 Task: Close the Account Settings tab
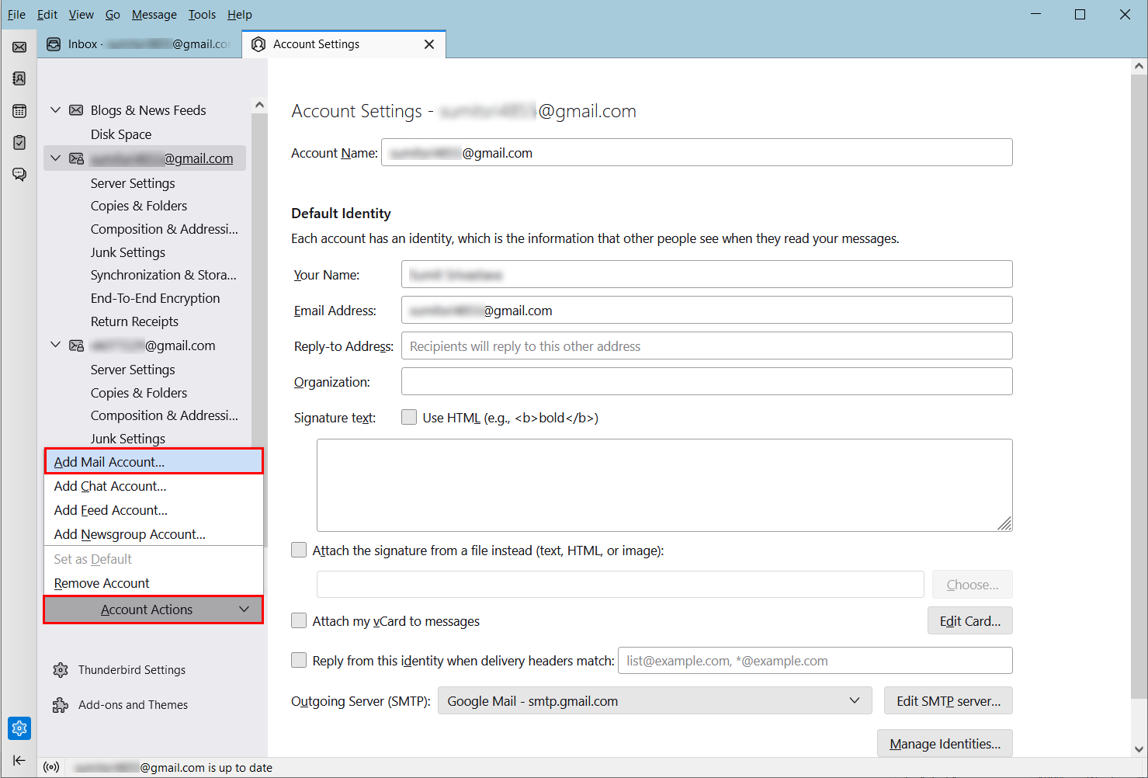(429, 44)
